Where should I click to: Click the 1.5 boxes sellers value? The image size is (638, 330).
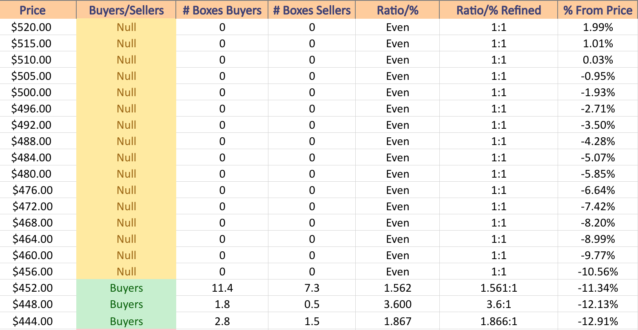coord(312,321)
